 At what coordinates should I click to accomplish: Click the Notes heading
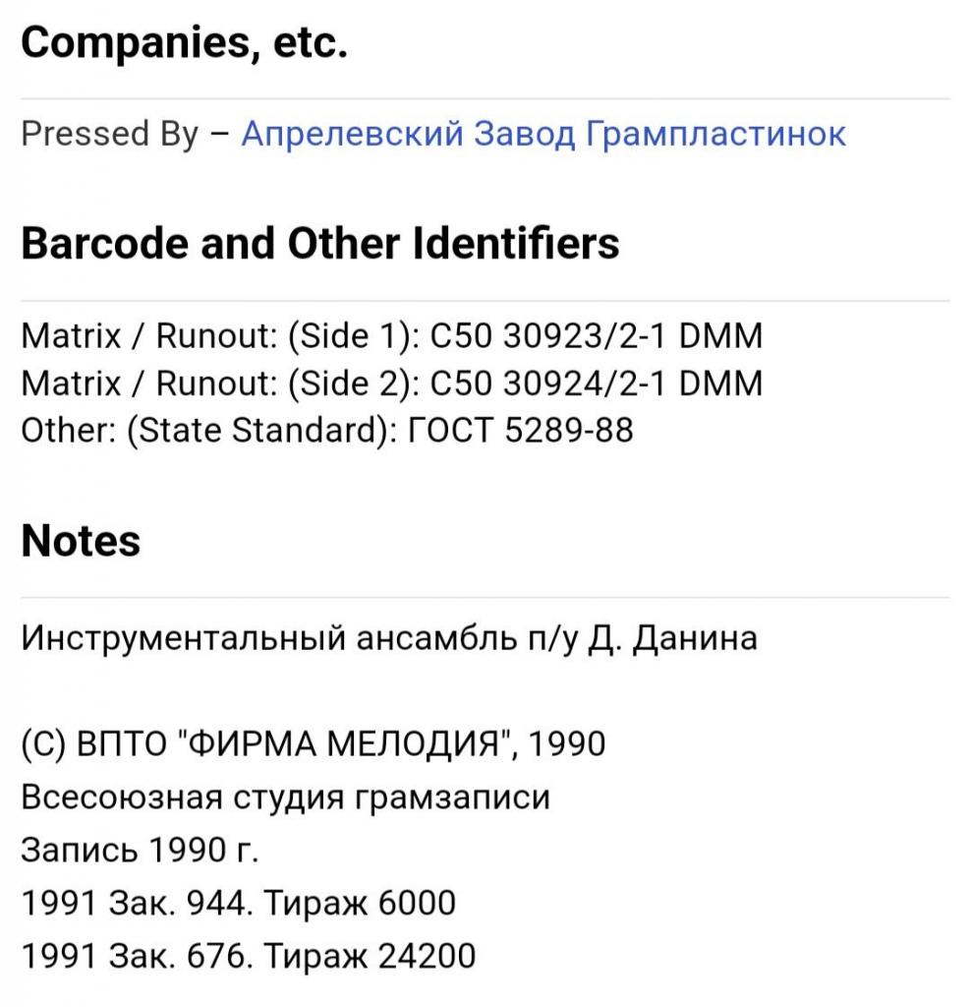81,541
